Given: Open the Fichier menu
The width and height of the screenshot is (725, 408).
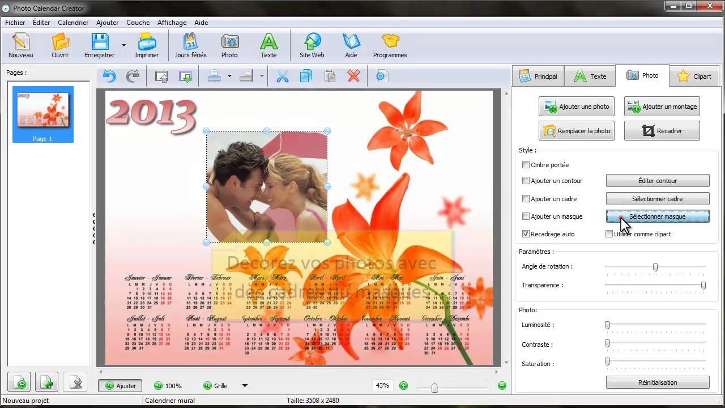Looking at the screenshot, I should coord(15,23).
